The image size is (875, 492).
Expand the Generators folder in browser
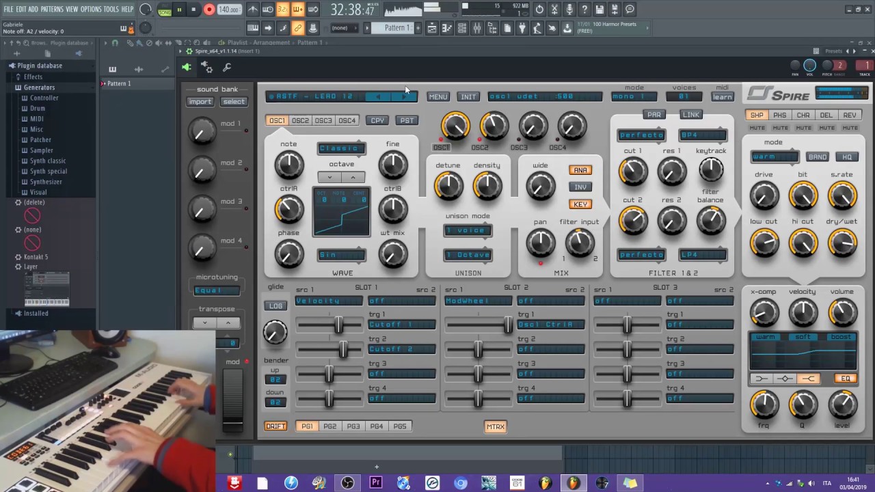click(x=39, y=87)
